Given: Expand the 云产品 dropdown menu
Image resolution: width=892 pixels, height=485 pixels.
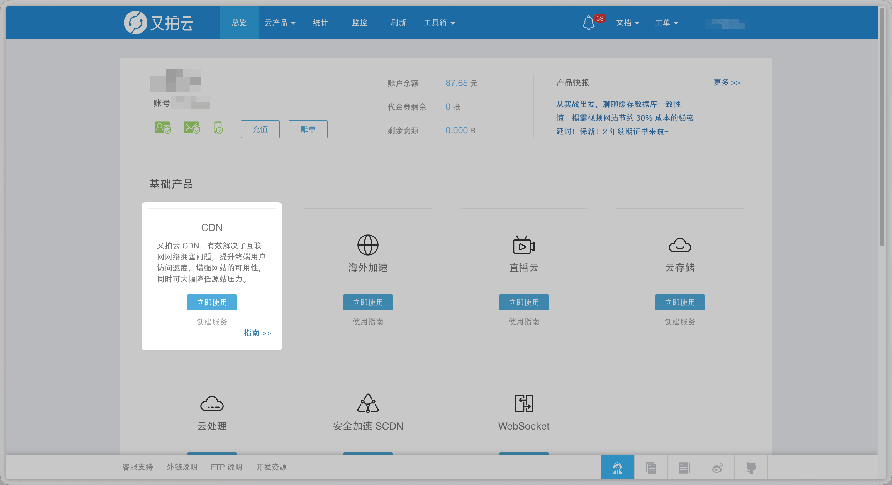Looking at the screenshot, I should tap(280, 23).
